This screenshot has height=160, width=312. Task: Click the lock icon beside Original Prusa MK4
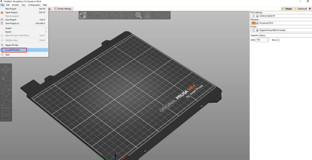tap(257, 30)
